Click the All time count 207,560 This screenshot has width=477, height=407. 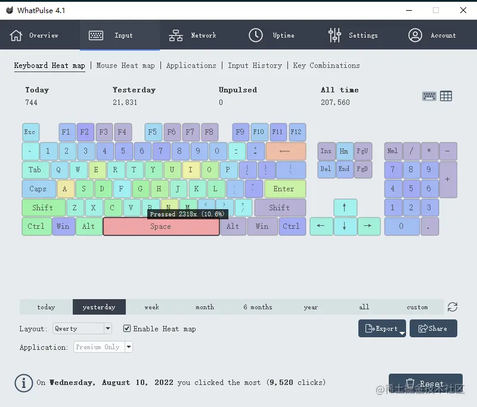point(335,102)
